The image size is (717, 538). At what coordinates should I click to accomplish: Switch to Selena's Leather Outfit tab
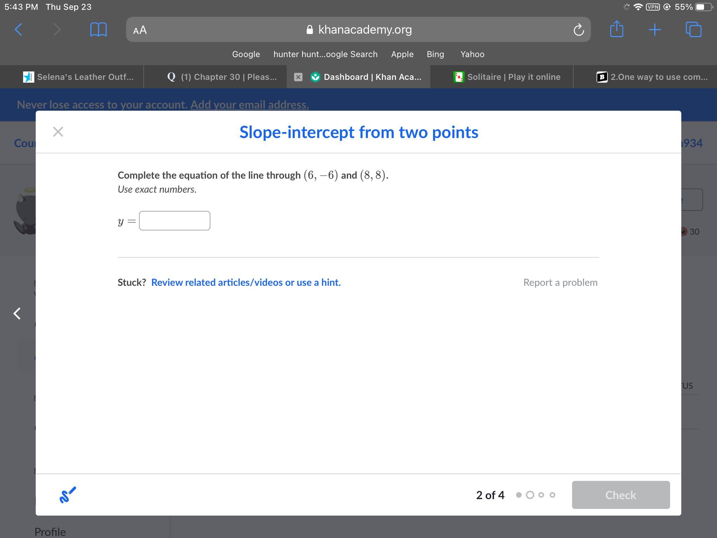tap(78, 77)
